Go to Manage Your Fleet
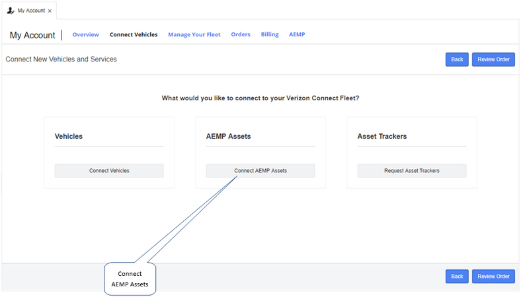 (x=194, y=34)
